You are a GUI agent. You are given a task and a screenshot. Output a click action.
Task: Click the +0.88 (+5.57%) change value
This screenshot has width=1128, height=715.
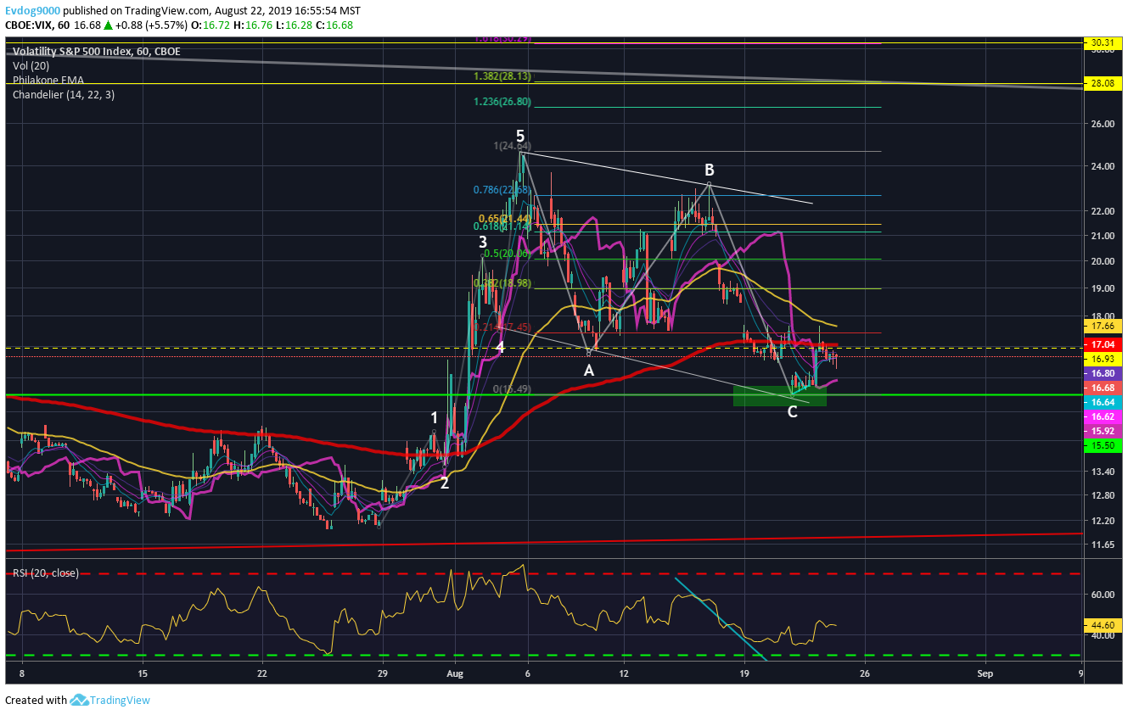coord(150,25)
